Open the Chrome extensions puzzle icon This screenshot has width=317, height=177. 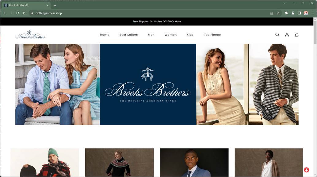[286, 13]
